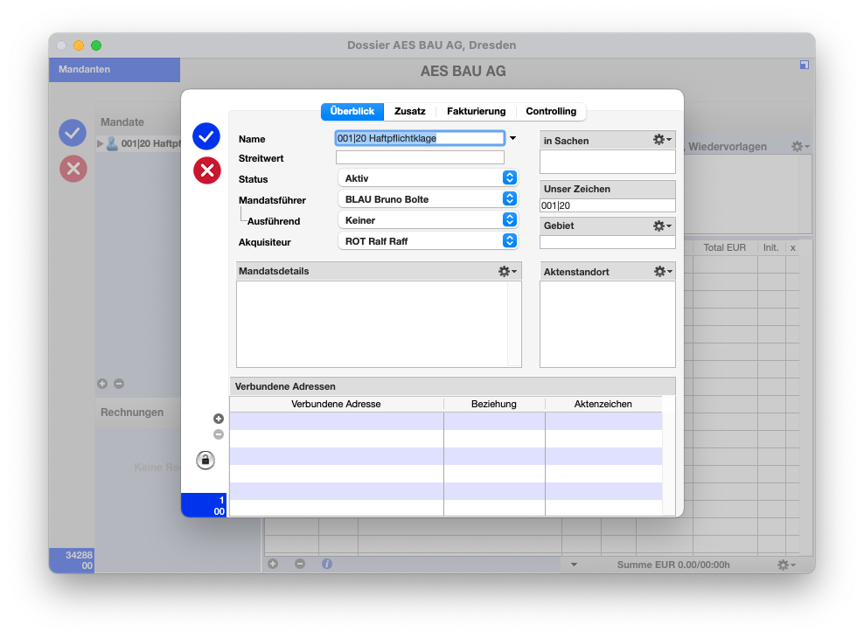Click the Mandatsdetails text area
864x638 pixels.
coord(373,323)
